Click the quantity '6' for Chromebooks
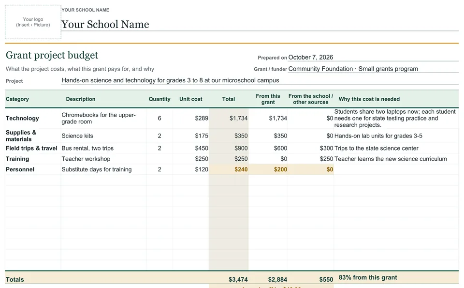Viewport: 464px width, 288px height. [159, 118]
